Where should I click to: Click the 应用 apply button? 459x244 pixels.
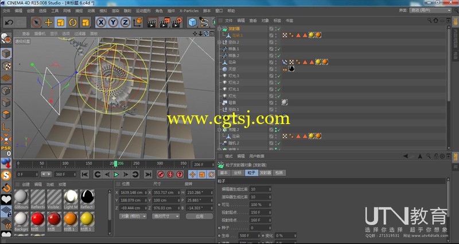click(x=199, y=216)
